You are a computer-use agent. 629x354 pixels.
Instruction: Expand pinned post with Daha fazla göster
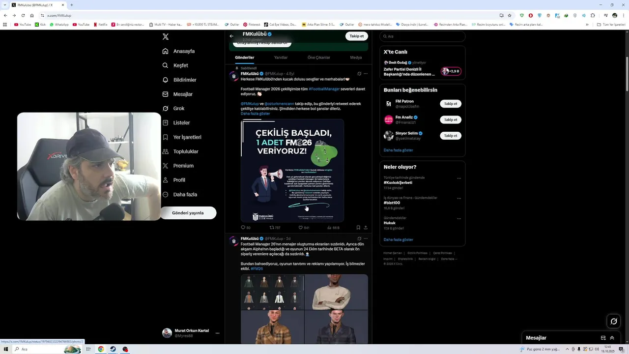tap(255, 114)
